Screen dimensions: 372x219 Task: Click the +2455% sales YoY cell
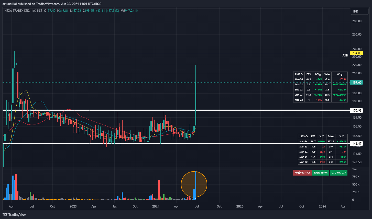pos(342,162)
